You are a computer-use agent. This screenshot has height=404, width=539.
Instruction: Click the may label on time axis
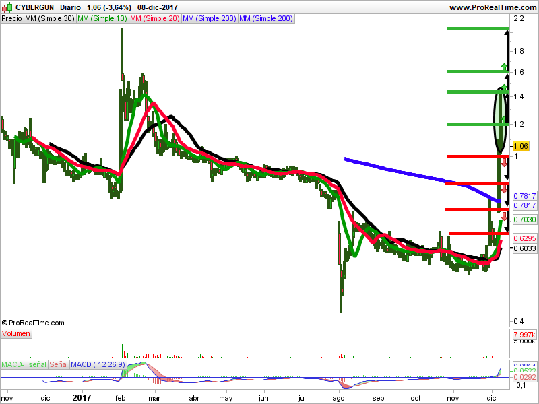tap(226, 399)
